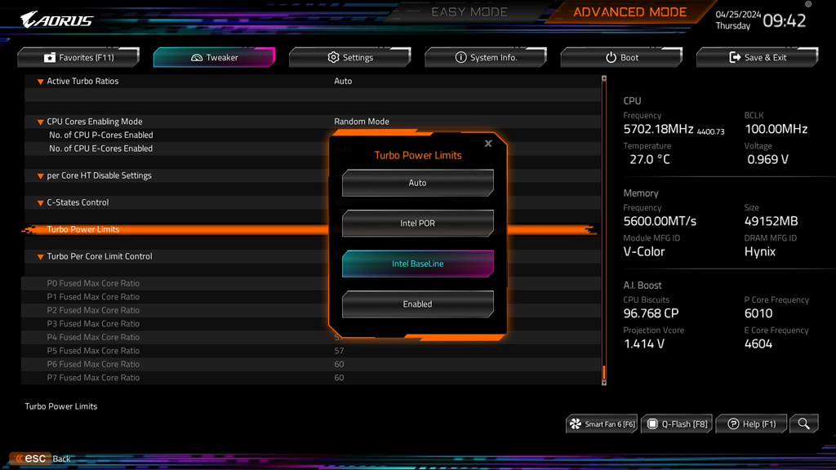This screenshot has height=470, width=836.
Task: Click the CPU voltage 0.969 V value
Action: (x=767, y=159)
